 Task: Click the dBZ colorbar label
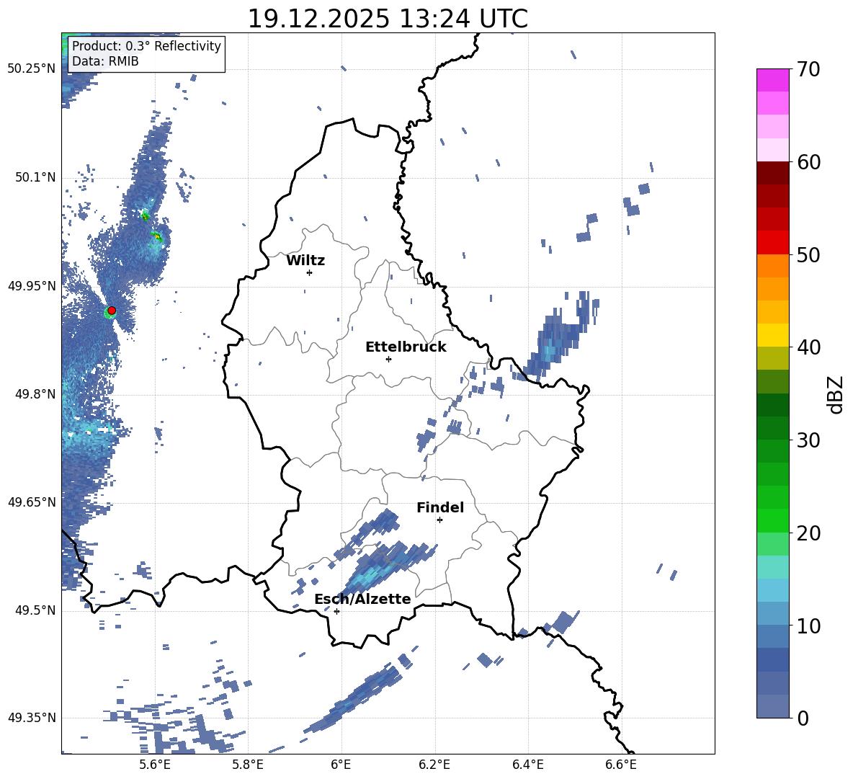835,395
